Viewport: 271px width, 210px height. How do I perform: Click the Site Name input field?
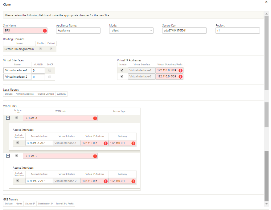pos(25,31)
